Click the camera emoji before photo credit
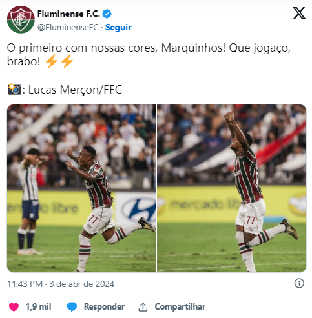 point(14,89)
